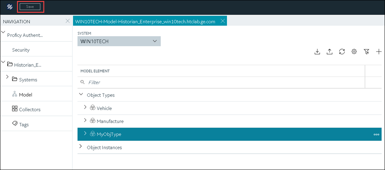Viewport: 385px width, 170px height.
Task: Click the upload/export model icon
Action: tap(329, 52)
